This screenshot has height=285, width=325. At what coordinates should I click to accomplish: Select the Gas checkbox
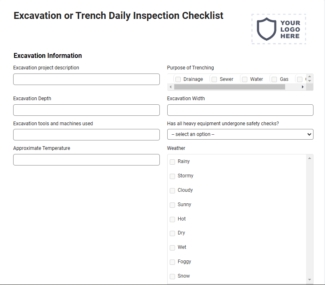274,79
